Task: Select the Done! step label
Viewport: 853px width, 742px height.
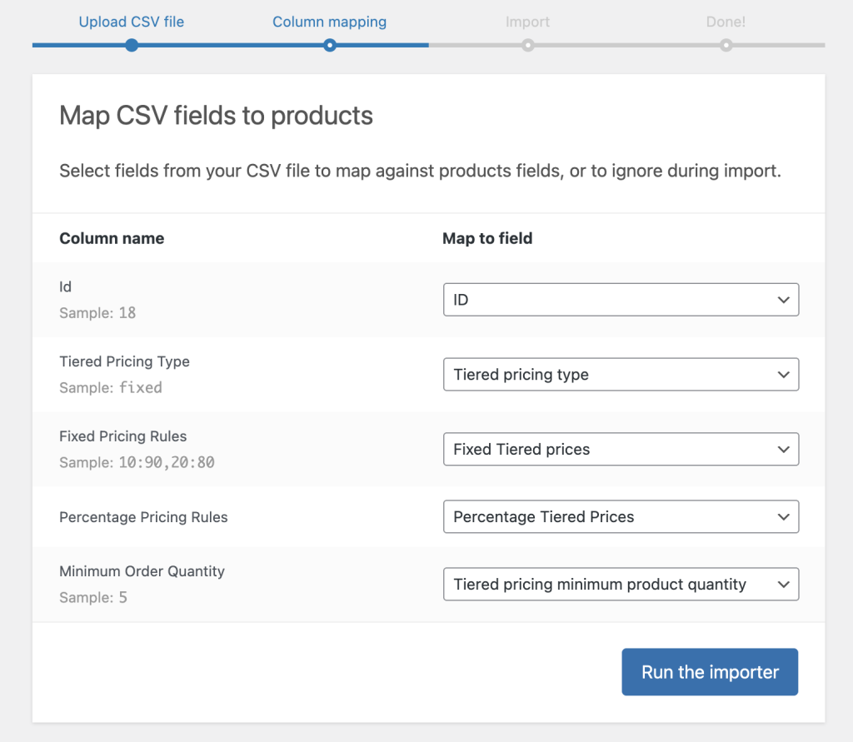Action: click(x=726, y=22)
